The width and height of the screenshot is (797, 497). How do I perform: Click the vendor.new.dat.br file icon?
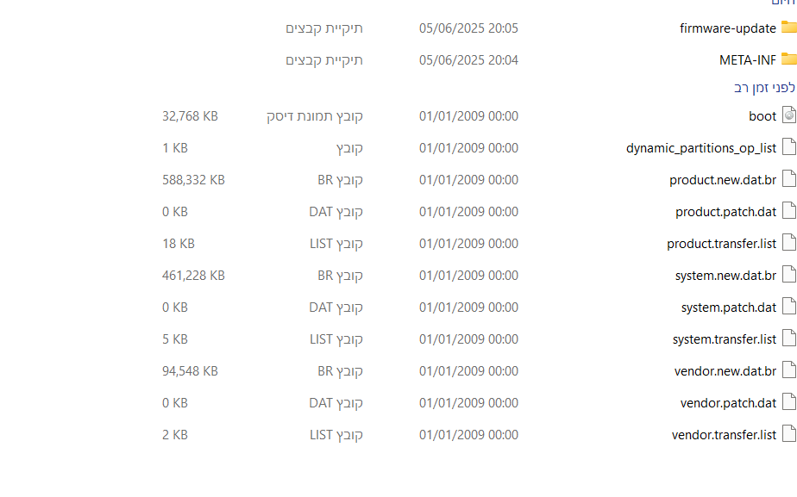[789, 370]
